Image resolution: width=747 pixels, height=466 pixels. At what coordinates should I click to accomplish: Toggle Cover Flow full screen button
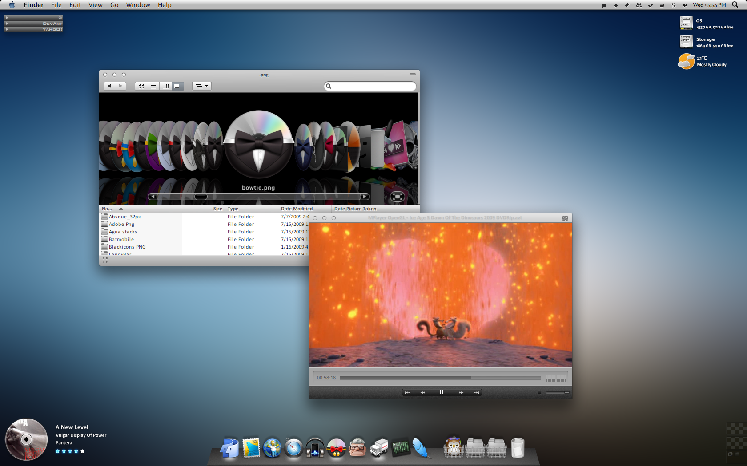[x=397, y=197]
